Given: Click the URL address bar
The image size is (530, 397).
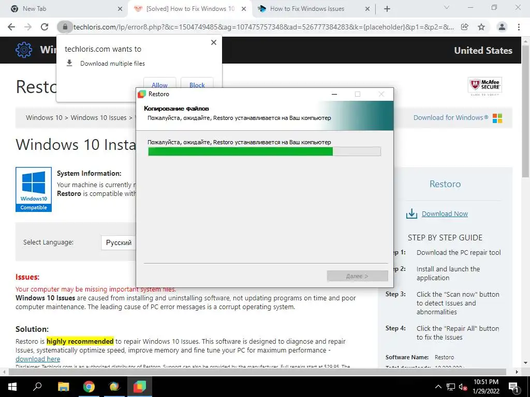Looking at the screenshot, I should coord(263,27).
